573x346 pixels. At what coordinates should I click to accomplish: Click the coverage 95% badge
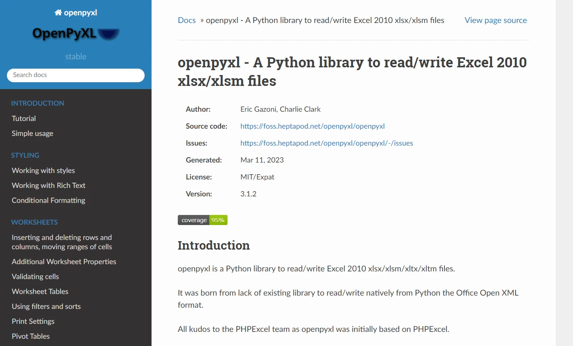coord(202,220)
